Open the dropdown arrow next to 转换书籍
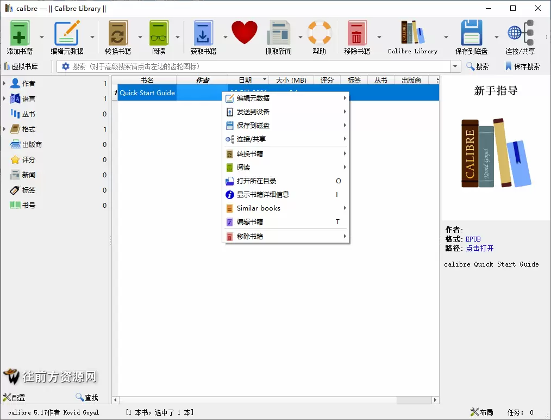Image resolution: width=551 pixels, height=420 pixels. [x=140, y=37]
